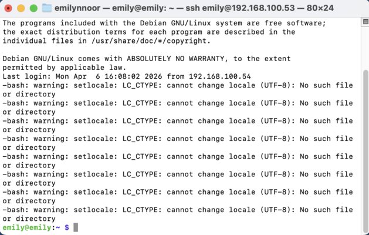Click the green full-screen zoom button
Image resolution: width=369 pixels, height=235 pixels.
click(33, 9)
